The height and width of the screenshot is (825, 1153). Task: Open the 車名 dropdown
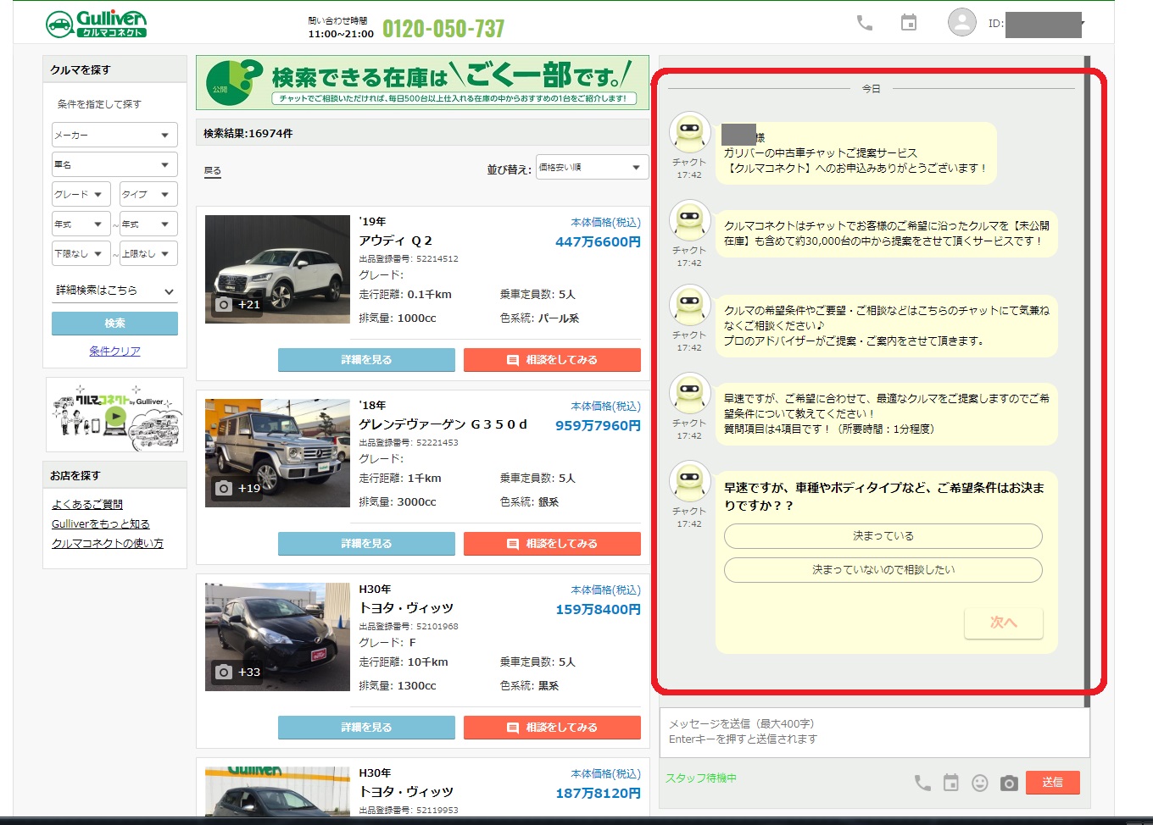click(114, 164)
